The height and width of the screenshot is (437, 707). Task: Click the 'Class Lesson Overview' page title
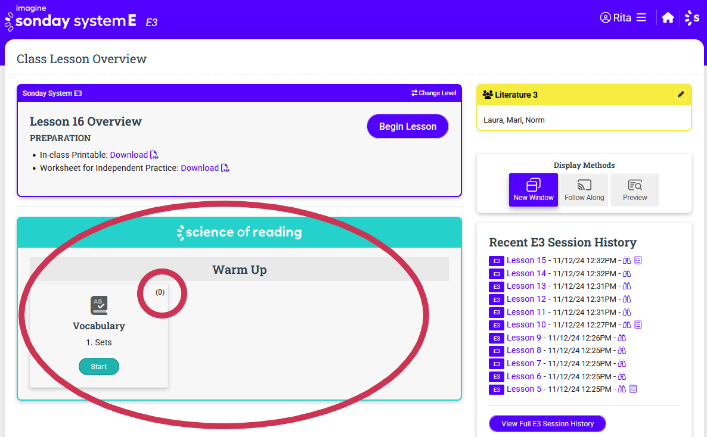(82, 59)
